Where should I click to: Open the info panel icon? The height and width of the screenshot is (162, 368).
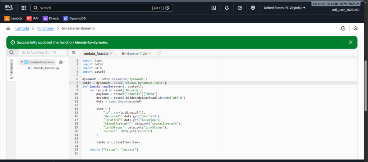[343, 28]
